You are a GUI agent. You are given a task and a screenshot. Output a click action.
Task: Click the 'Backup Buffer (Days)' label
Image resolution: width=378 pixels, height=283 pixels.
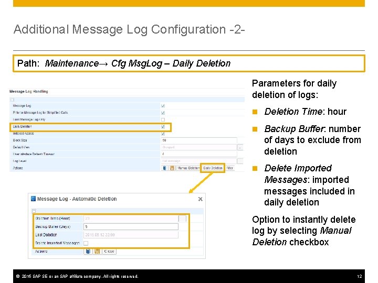coord(53,226)
